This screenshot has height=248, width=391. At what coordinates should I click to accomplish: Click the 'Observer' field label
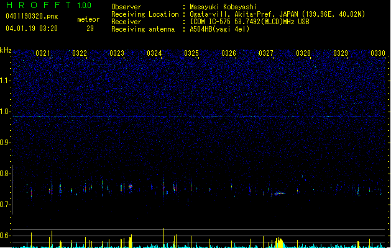(126, 7)
